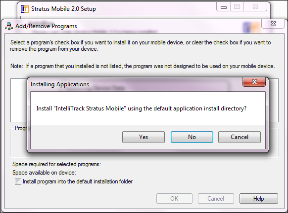Enable install into default installation folder checkbox
Screen dimensions: 288x213
(x=18, y=181)
